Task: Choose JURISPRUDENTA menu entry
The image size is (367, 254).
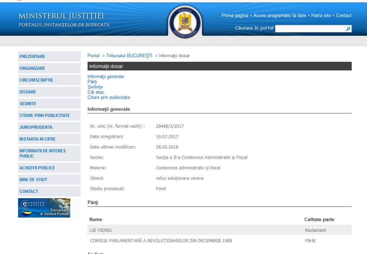Action: 36,127
